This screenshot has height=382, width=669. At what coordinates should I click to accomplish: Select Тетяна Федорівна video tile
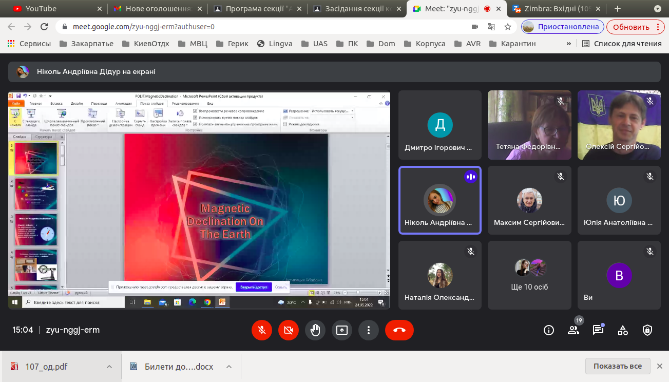coord(529,125)
